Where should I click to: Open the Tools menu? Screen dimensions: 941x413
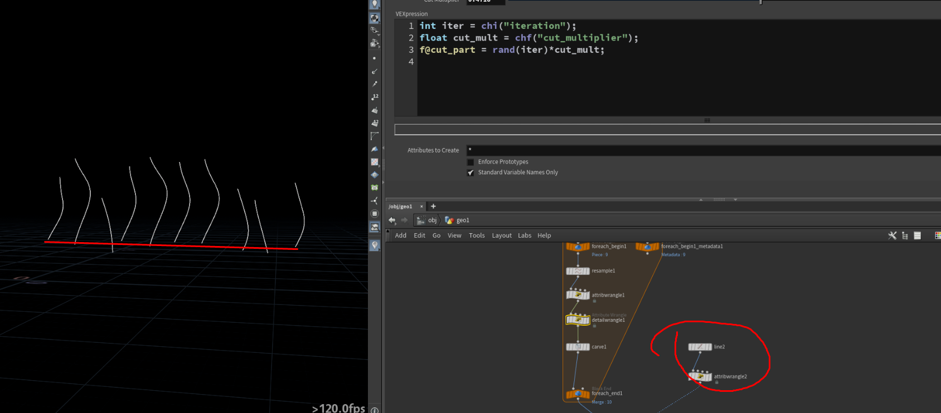477,235
